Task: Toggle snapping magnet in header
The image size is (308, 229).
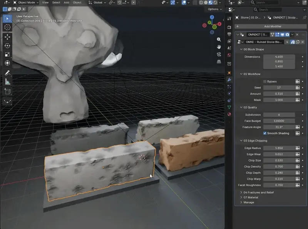Action: pyautogui.click(x=119, y=3)
